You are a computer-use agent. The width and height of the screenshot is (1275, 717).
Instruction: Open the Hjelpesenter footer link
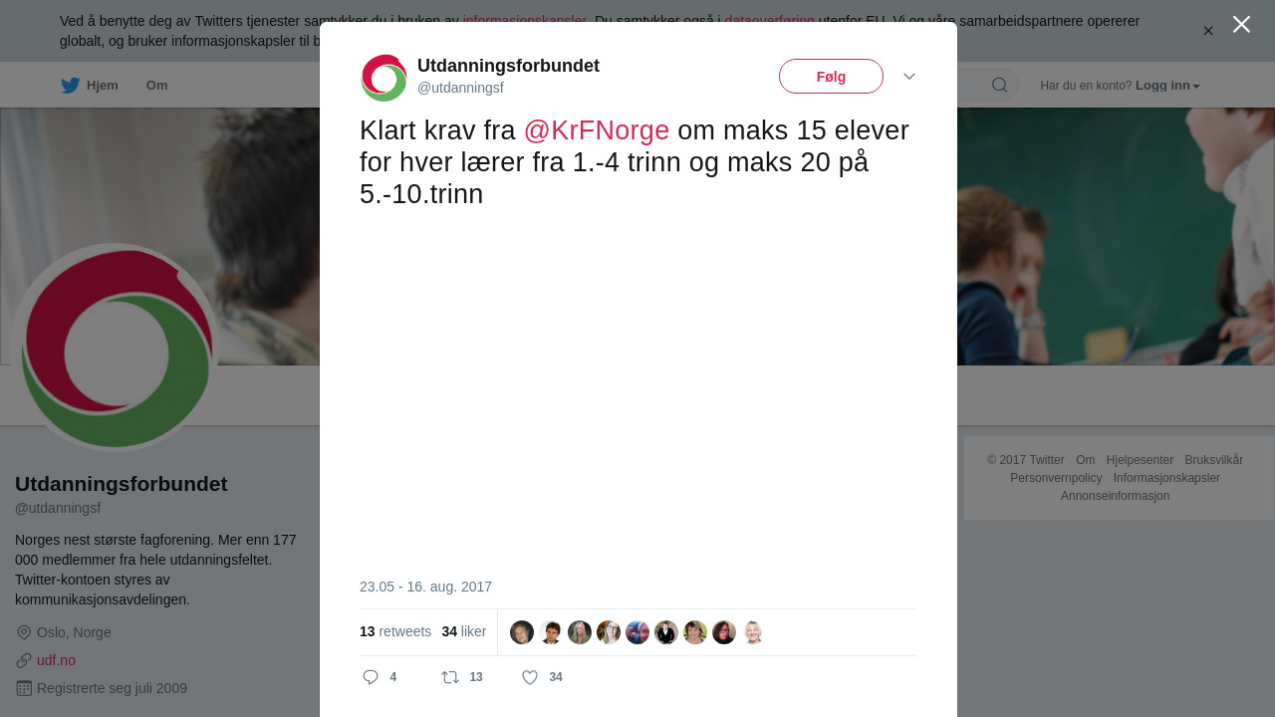pos(1140,460)
